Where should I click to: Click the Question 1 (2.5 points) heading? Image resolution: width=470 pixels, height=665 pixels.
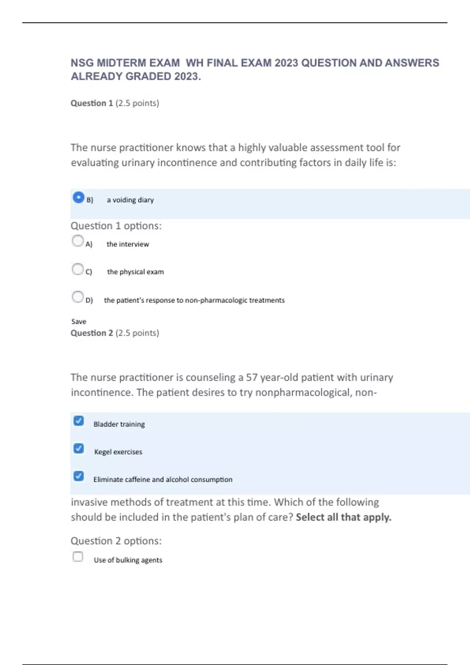click(115, 103)
